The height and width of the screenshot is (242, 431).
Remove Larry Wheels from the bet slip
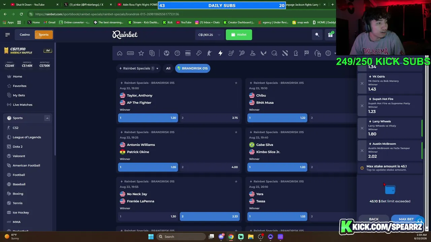pos(362,128)
